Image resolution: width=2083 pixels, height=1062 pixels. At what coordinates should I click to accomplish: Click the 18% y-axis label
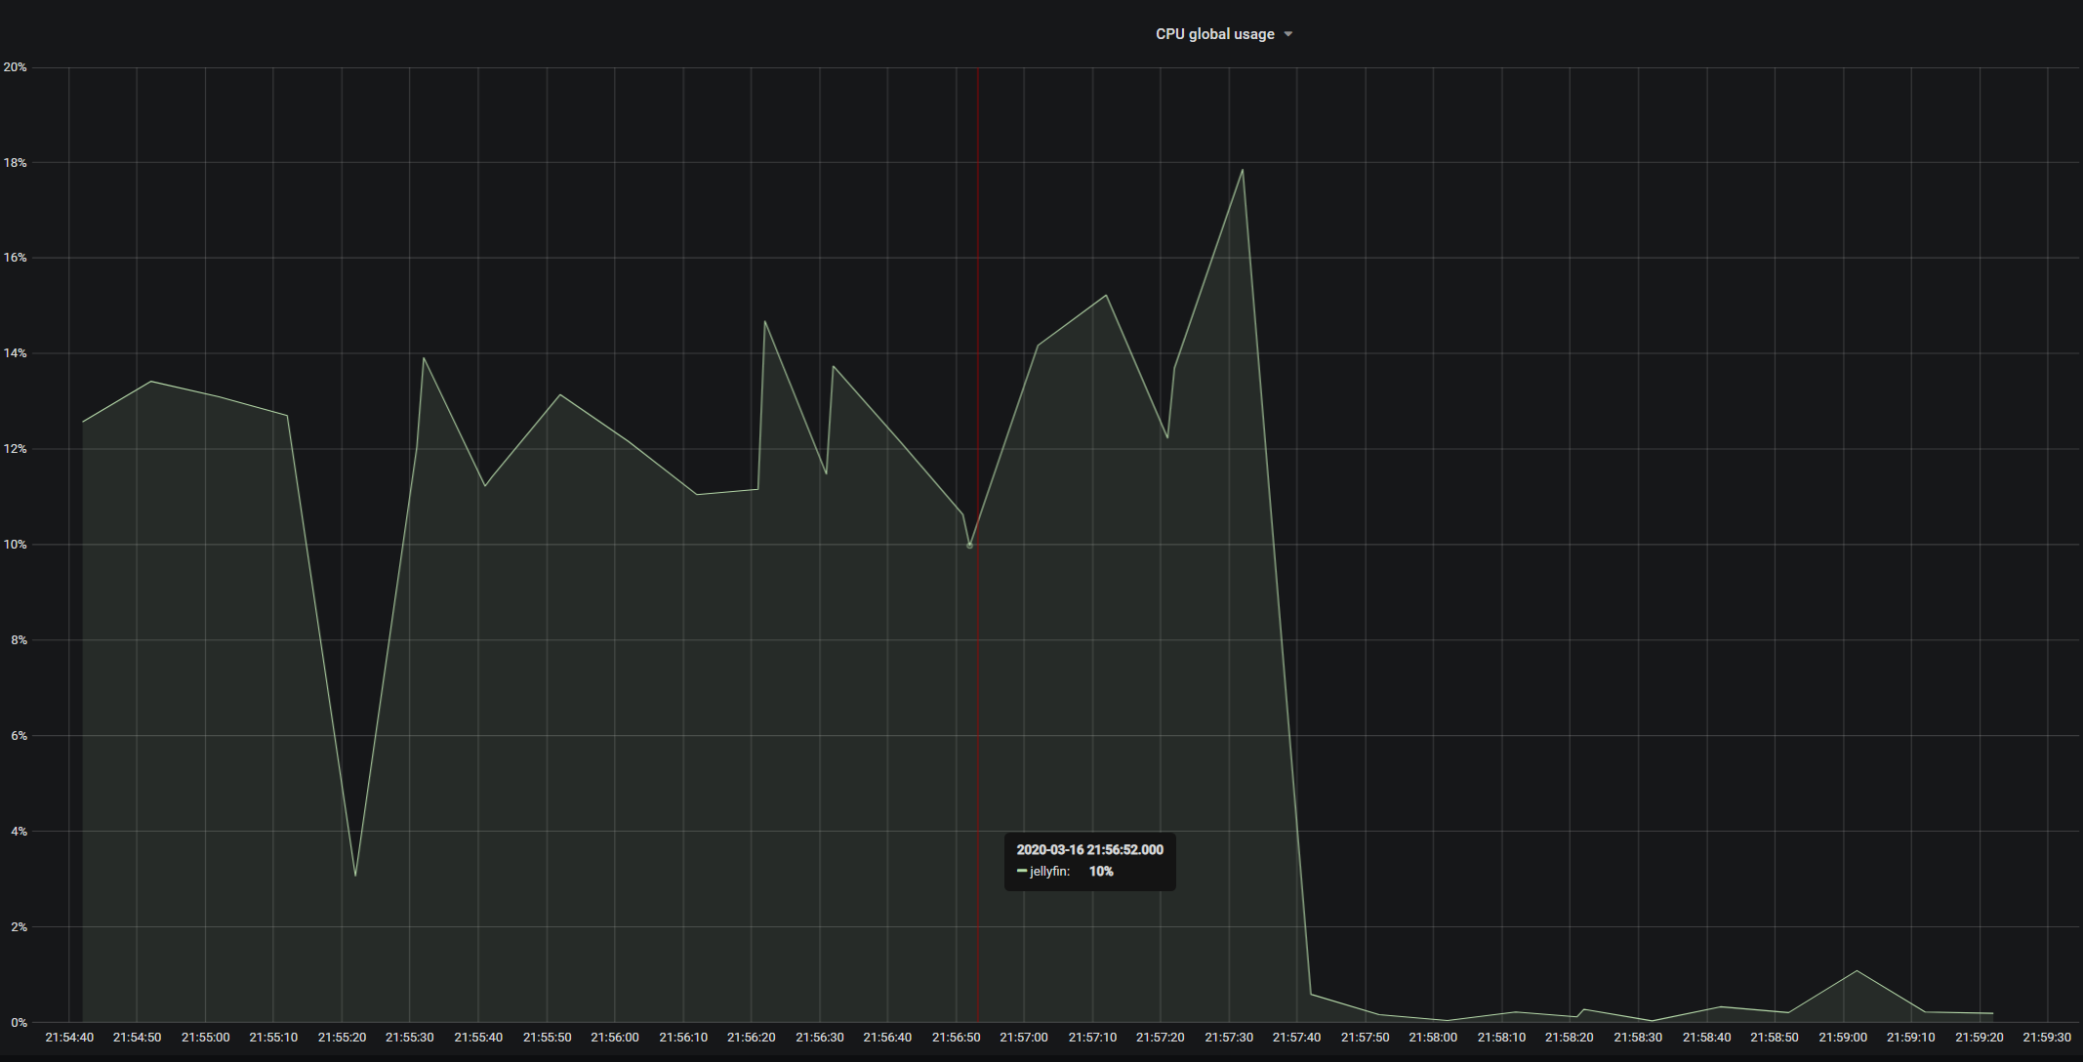click(15, 163)
